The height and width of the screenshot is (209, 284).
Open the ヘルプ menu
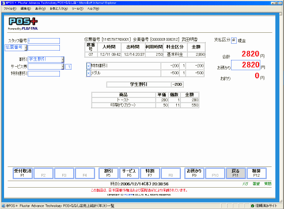[93, 9]
